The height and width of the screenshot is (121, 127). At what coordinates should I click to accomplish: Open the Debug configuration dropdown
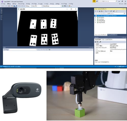(x=28, y=6)
